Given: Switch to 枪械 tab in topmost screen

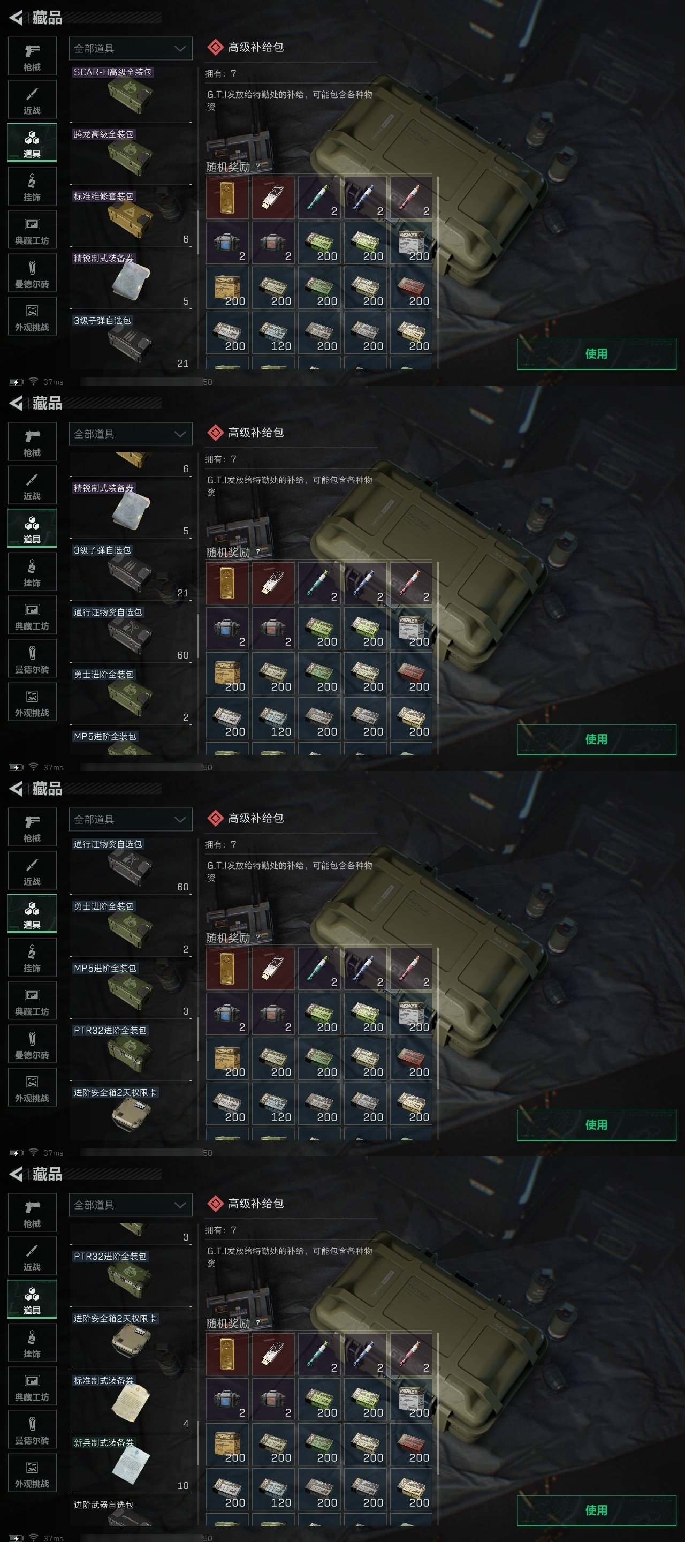Looking at the screenshot, I should pos(32,56).
